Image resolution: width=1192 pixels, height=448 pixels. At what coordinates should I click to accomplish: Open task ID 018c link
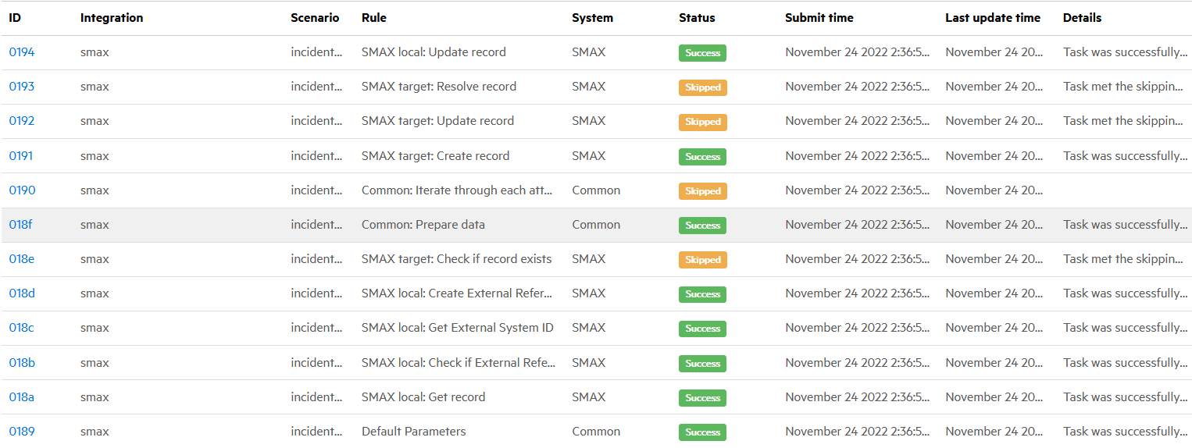click(x=21, y=328)
